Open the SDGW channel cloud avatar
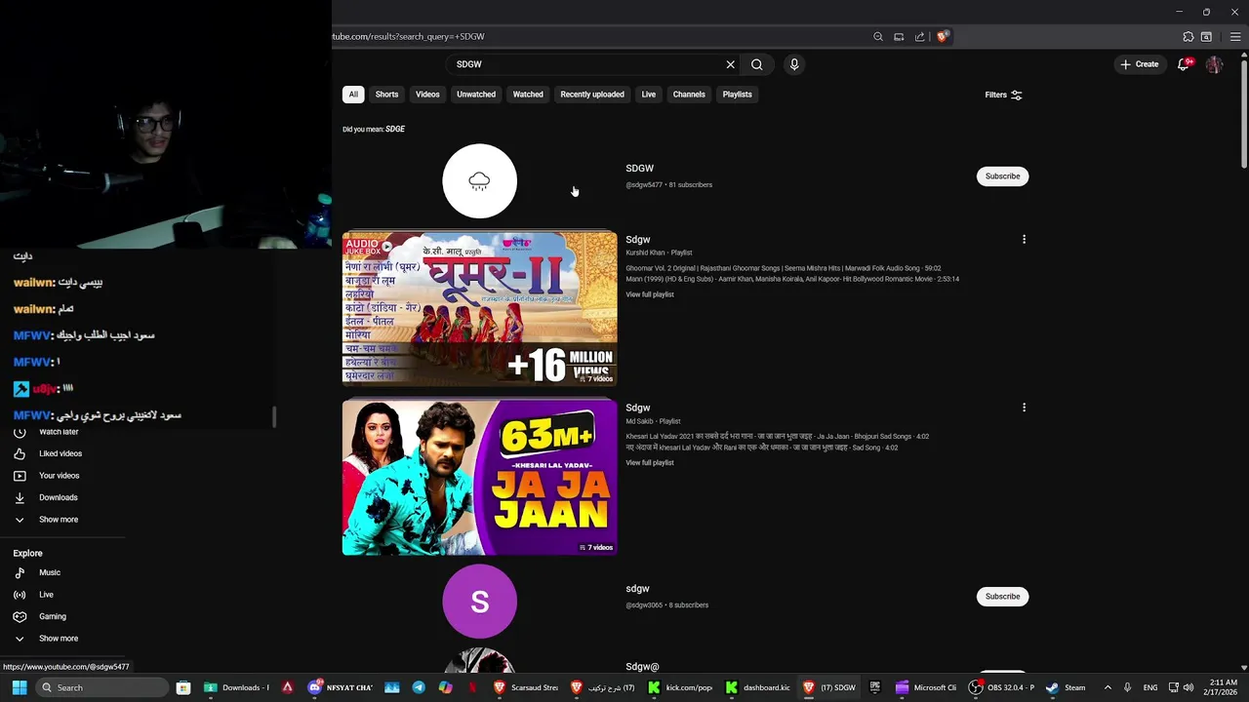 (x=479, y=181)
